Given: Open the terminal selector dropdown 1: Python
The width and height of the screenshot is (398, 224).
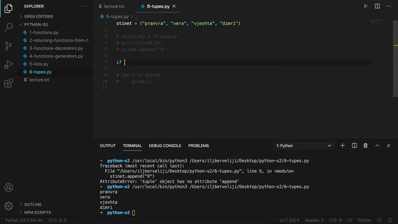Looking at the screenshot, I should click(x=303, y=146).
